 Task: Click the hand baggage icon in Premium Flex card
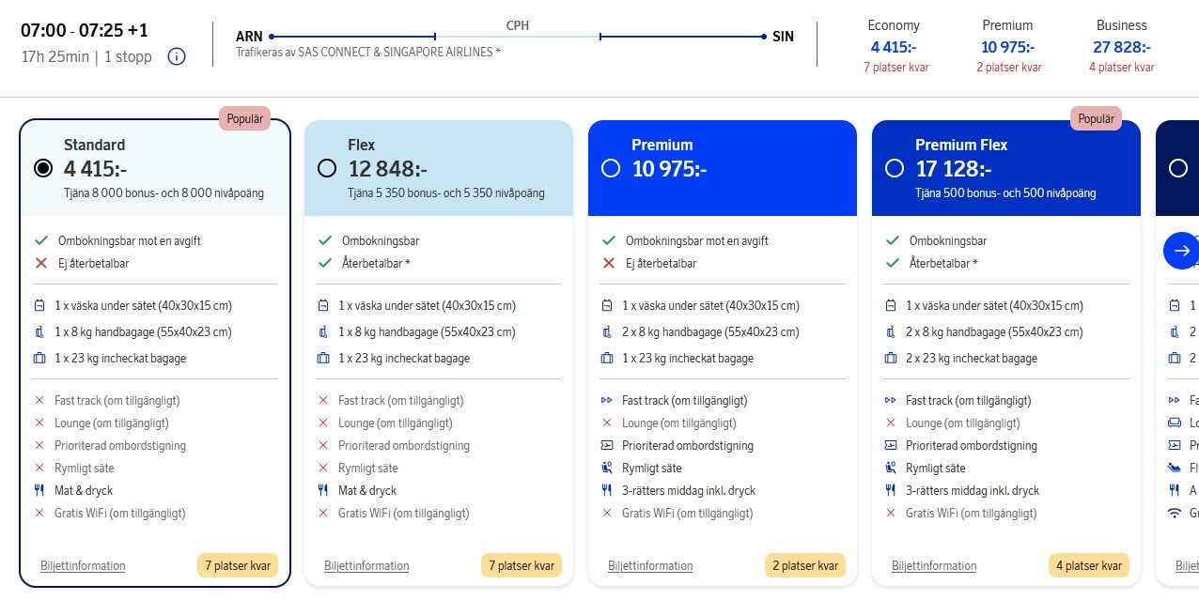point(891,331)
